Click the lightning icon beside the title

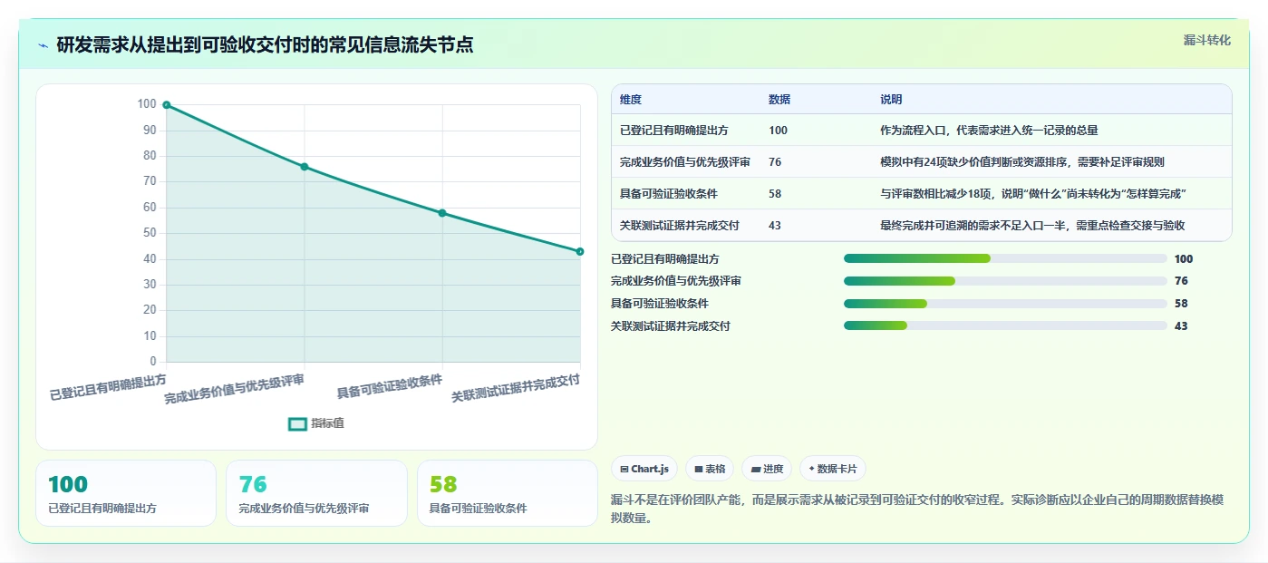(43, 45)
